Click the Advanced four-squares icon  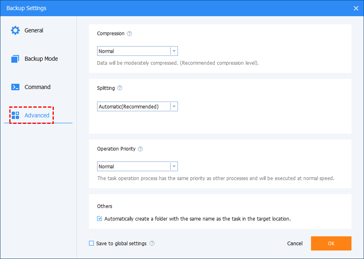15,115
